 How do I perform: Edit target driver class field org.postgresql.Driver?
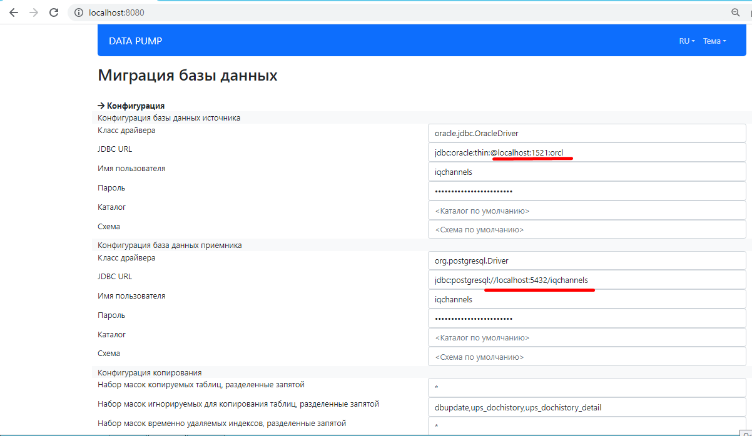587,260
